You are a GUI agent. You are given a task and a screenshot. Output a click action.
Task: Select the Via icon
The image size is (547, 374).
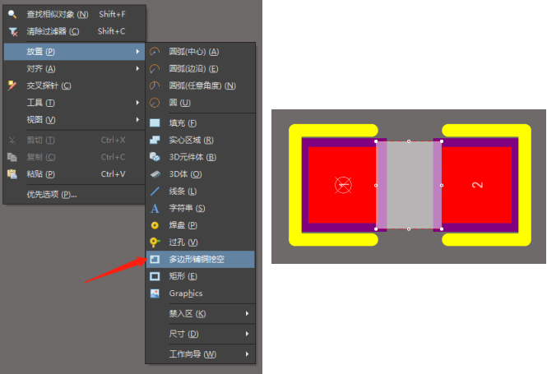[x=155, y=242]
